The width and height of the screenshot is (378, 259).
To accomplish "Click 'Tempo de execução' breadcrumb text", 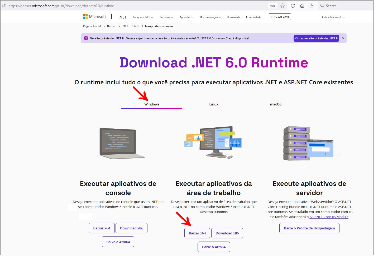I will point(159,26).
